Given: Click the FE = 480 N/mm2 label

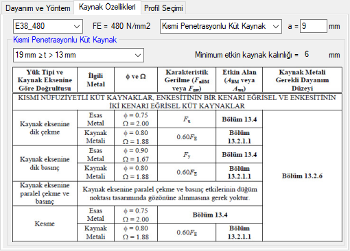Looking at the screenshot, I should pyautogui.click(x=121, y=26).
